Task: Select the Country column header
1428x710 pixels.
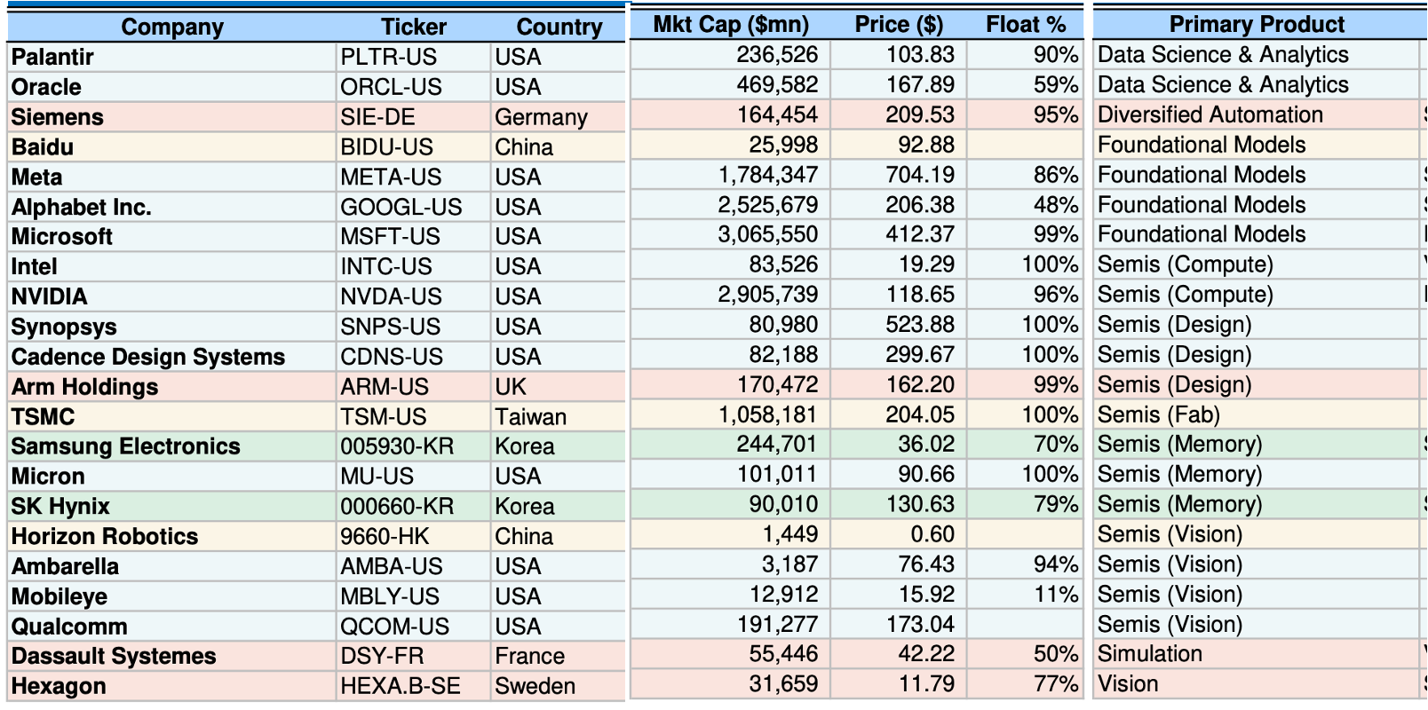Action: click(x=559, y=28)
